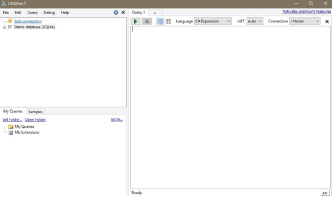Click the /o- button in status bar

[x=325, y=193]
